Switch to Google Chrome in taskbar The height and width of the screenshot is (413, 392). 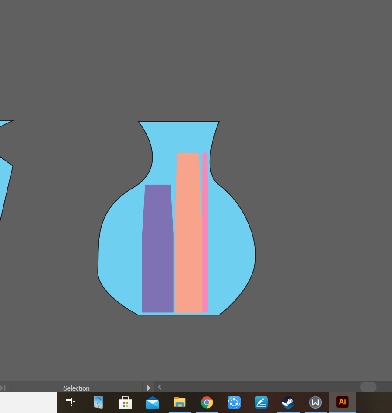click(207, 402)
